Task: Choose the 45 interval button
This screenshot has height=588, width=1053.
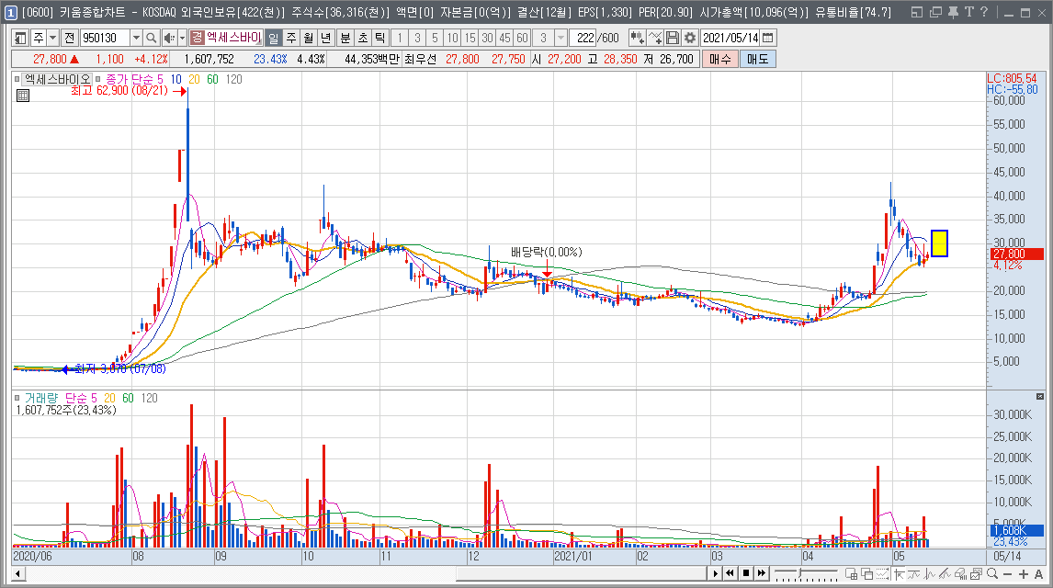Action: pyautogui.click(x=504, y=39)
